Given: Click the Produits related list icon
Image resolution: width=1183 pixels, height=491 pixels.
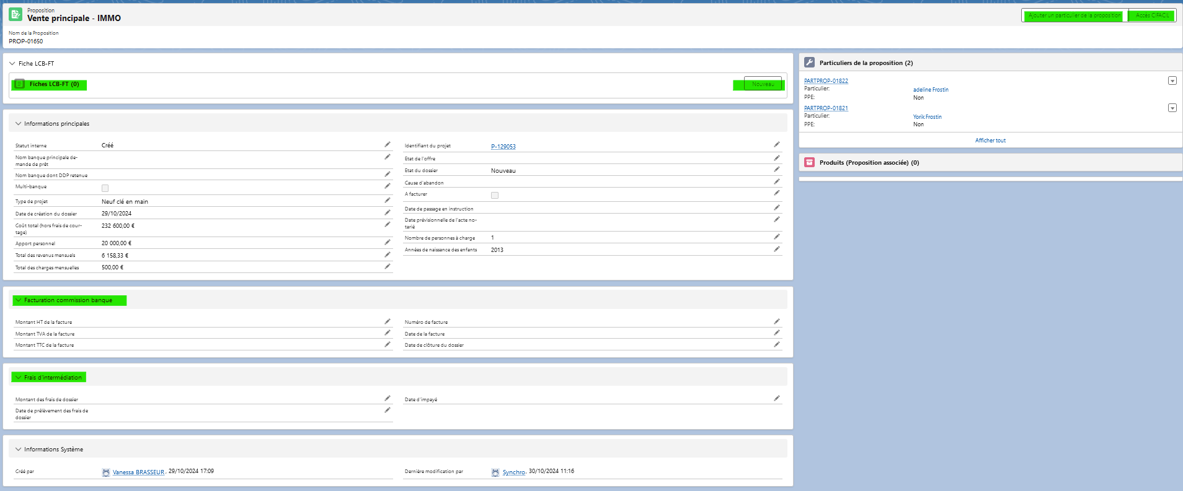Looking at the screenshot, I should click(x=809, y=162).
